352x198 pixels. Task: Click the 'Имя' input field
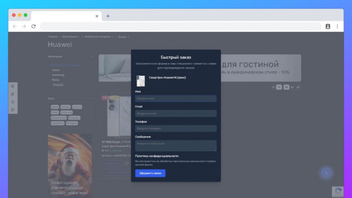coord(176,99)
